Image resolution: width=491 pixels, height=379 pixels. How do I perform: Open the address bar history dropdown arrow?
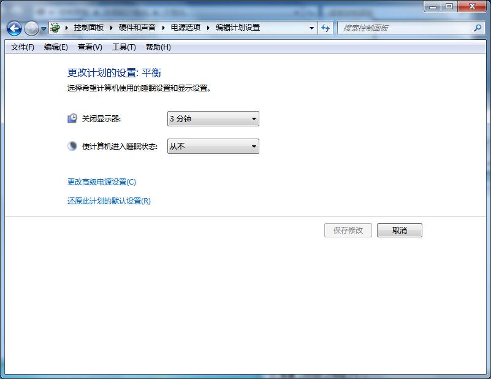pos(311,28)
